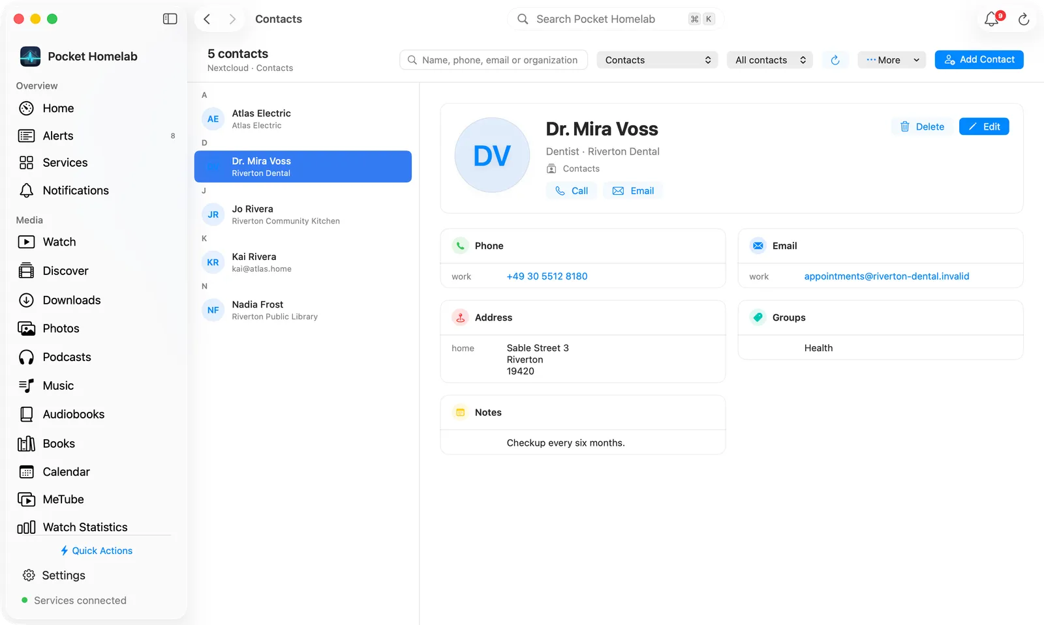Screen dimensions: 1044x625
Task: Expand the All contacts filter dropdown
Action: click(770, 60)
